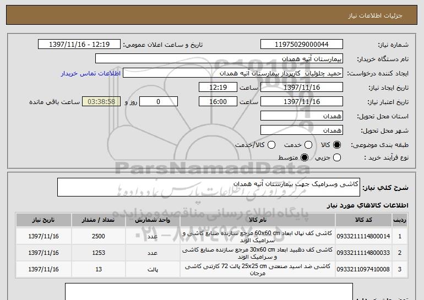Click the delivery province field همدان
The image size is (424, 300).
tap(302, 116)
